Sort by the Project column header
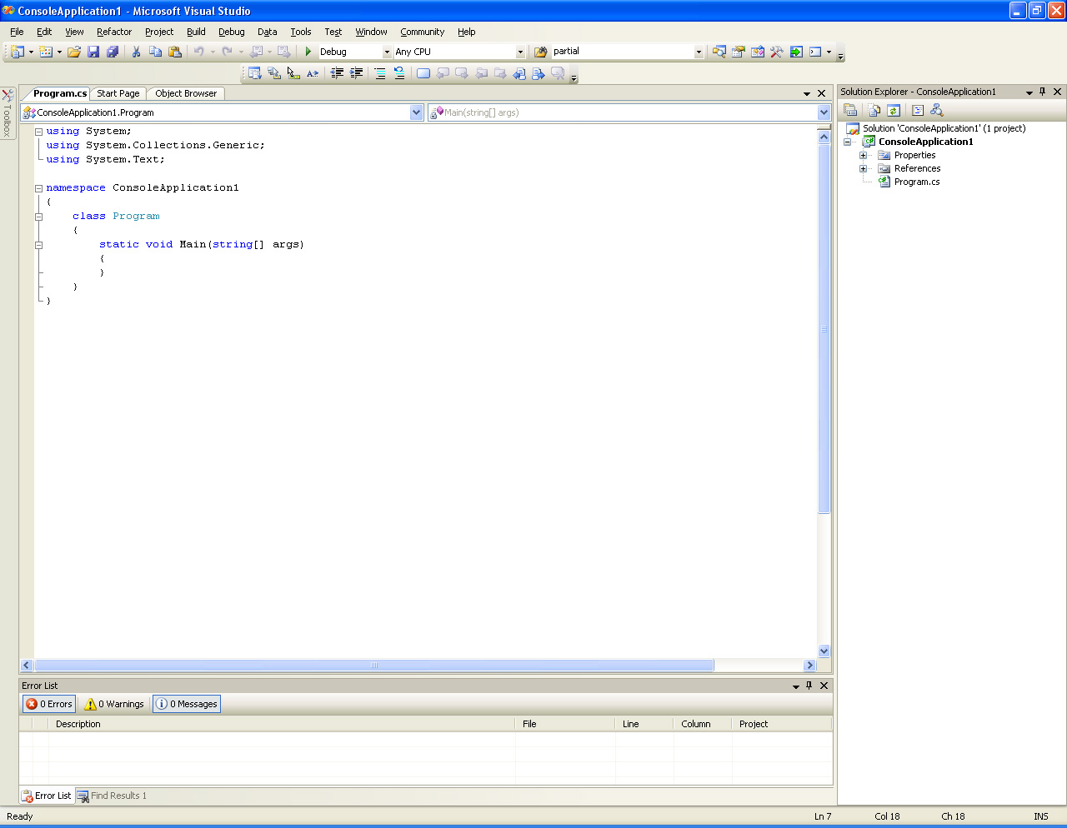The width and height of the screenshot is (1067, 828). point(782,724)
